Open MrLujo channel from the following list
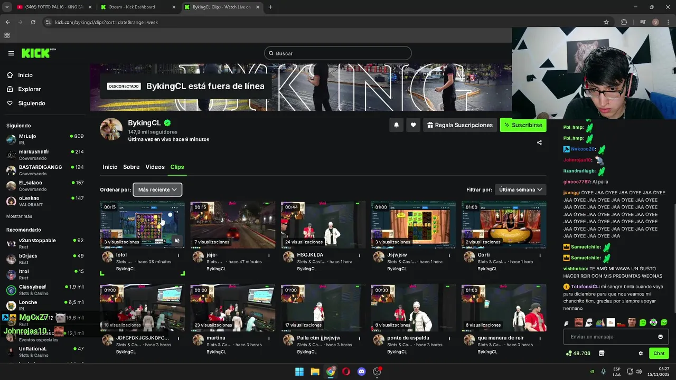676x380 pixels. click(x=45, y=139)
